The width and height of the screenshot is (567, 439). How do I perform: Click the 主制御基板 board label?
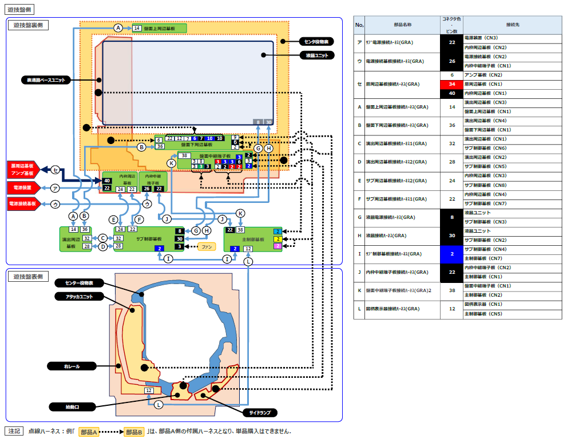pos(253,239)
